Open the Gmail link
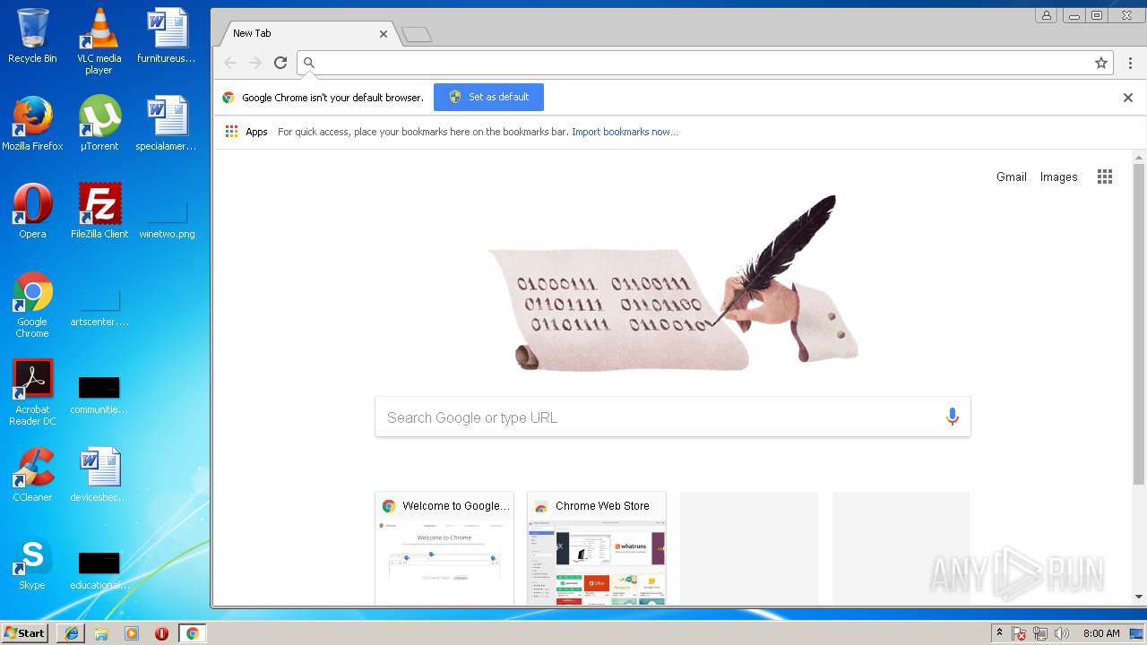The image size is (1147, 645). [1011, 176]
